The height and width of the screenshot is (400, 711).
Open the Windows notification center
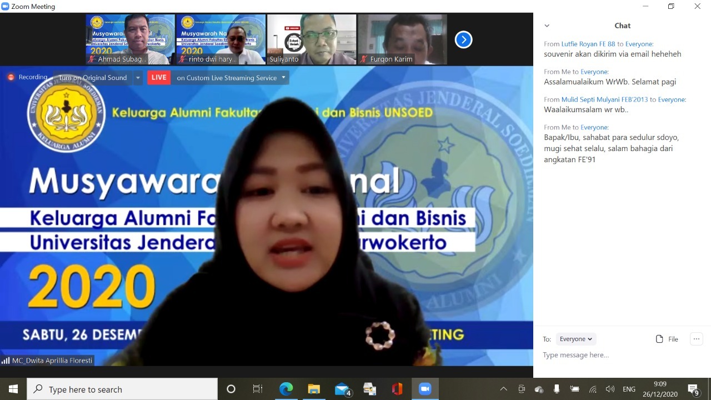693,389
